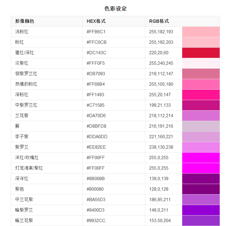This screenshot has width=241, height=226.
Task: Click the deep pink #FF1493 color swatch
Action: (201, 95)
